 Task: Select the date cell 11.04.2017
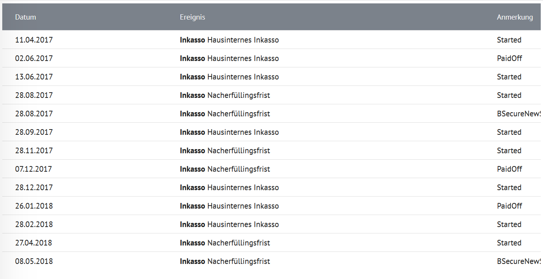tap(34, 40)
